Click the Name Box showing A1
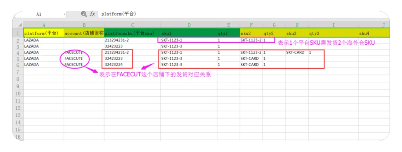This screenshot has height=152, width=402. coord(39,14)
